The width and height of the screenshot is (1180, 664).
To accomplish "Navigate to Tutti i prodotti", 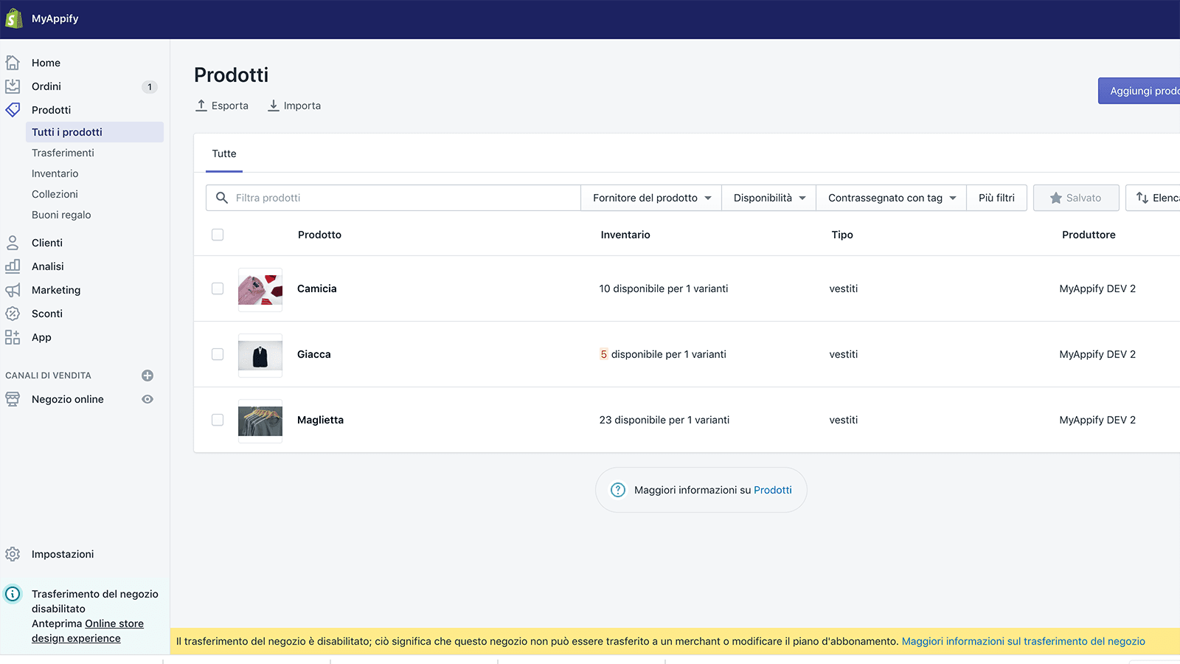I will pyautogui.click(x=66, y=132).
